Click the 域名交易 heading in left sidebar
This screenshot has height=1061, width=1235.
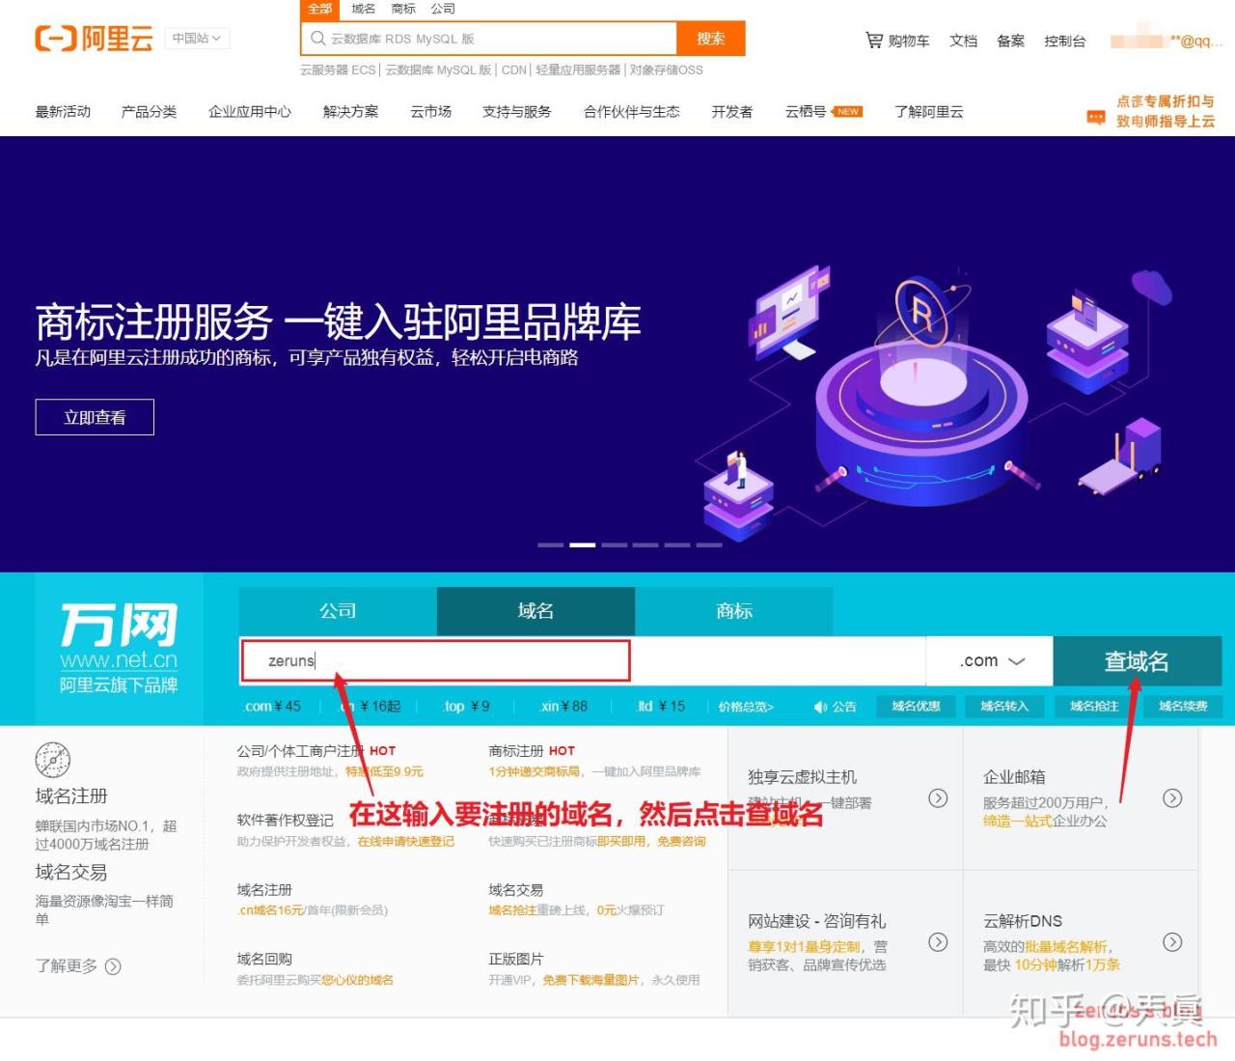[x=71, y=873]
